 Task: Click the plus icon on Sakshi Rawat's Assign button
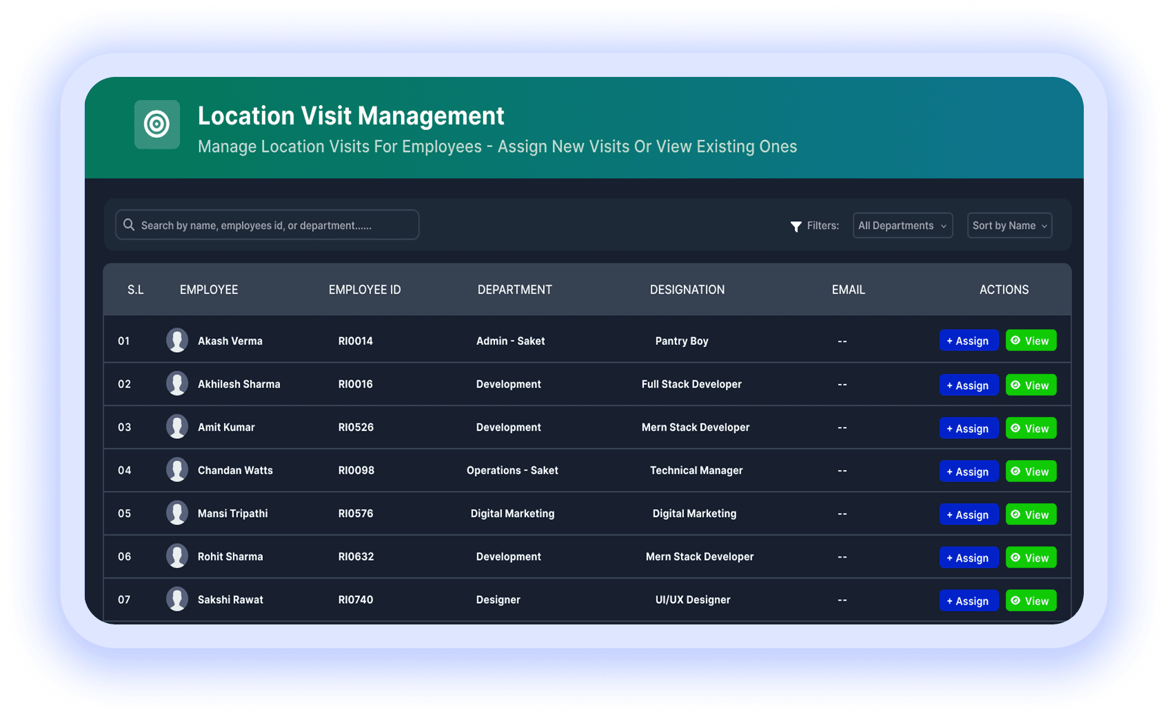click(x=948, y=600)
